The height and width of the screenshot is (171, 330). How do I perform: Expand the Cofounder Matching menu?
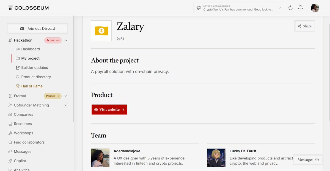click(x=66, y=105)
